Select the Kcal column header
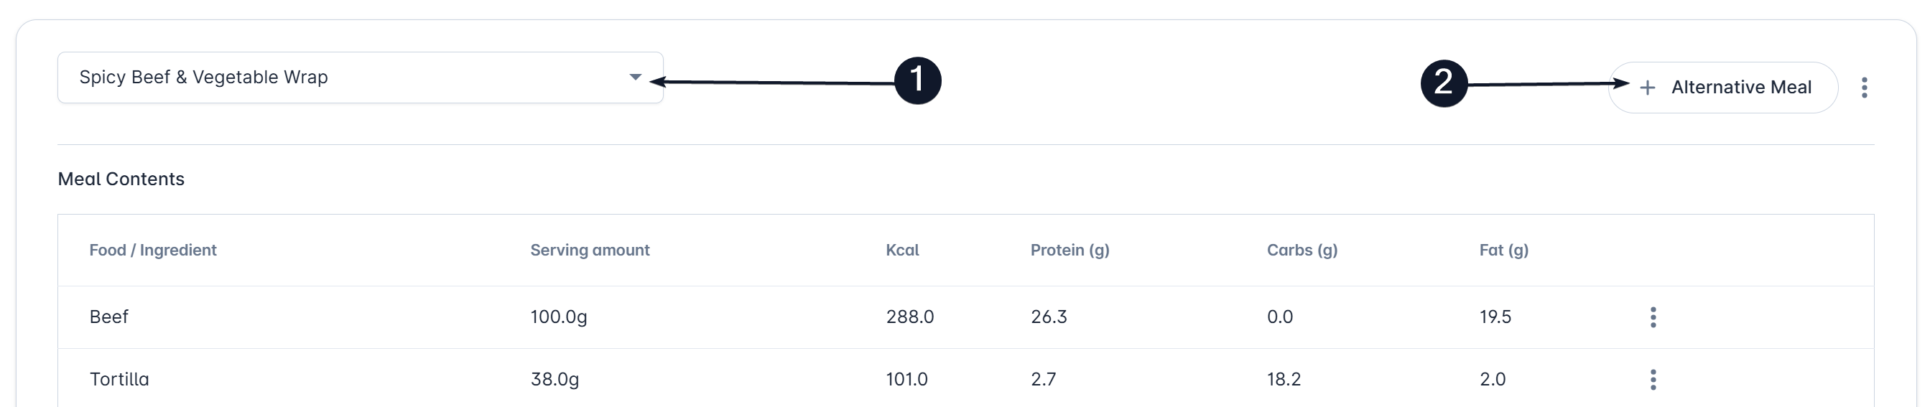Screen dimensions: 1930x407 click(902, 250)
